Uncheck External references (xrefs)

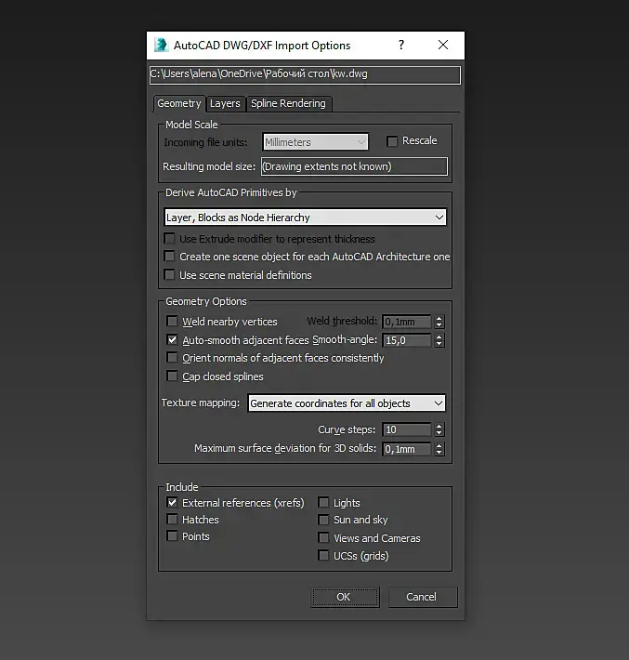(x=172, y=502)
